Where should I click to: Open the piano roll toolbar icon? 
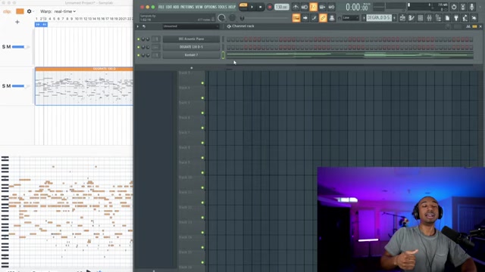click(x=411, y=18)
